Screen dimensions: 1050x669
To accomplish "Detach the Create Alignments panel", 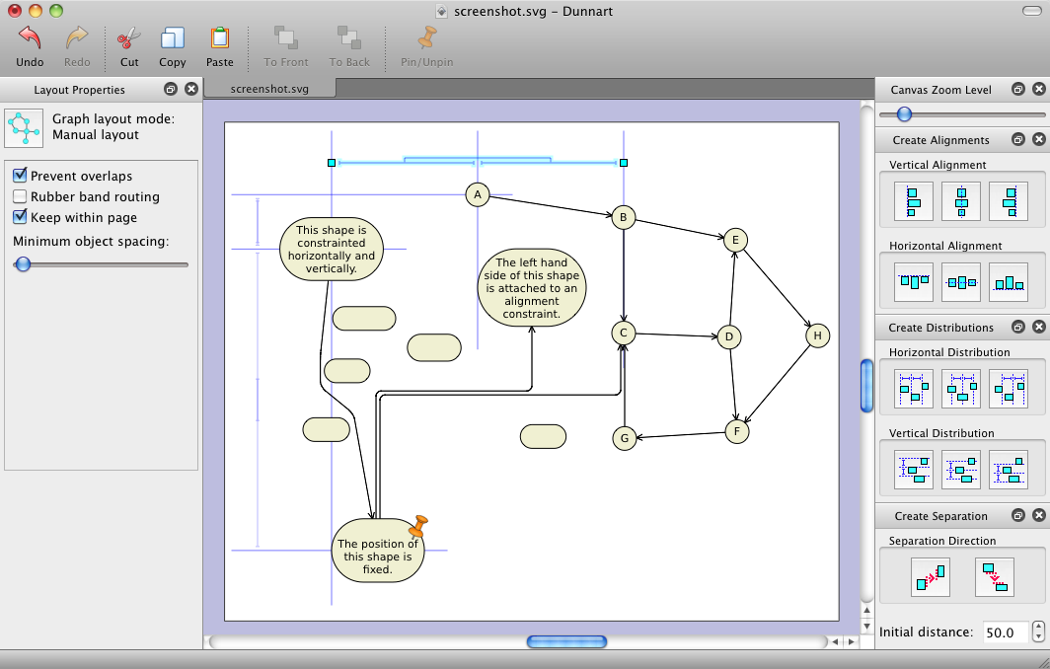I will [1017, 140].
